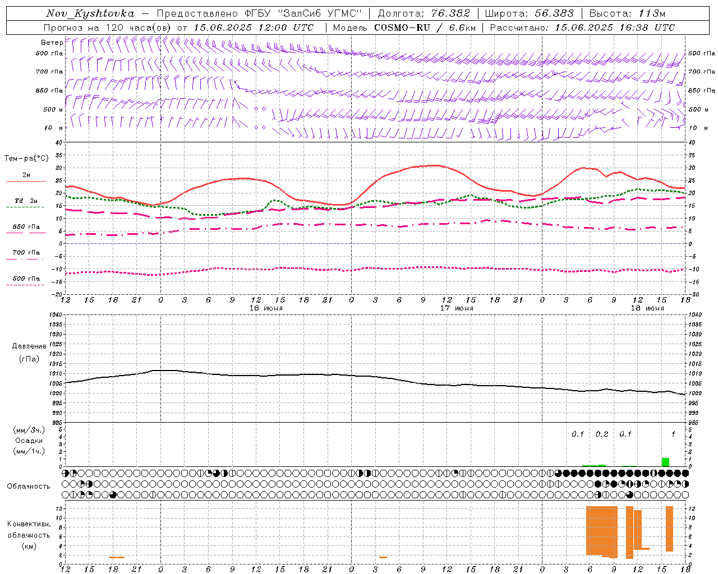Viewport: 718px width, 574px height.
Task: Click the station title Nov_Kyshtovka
Action: (x=90, y=13)
